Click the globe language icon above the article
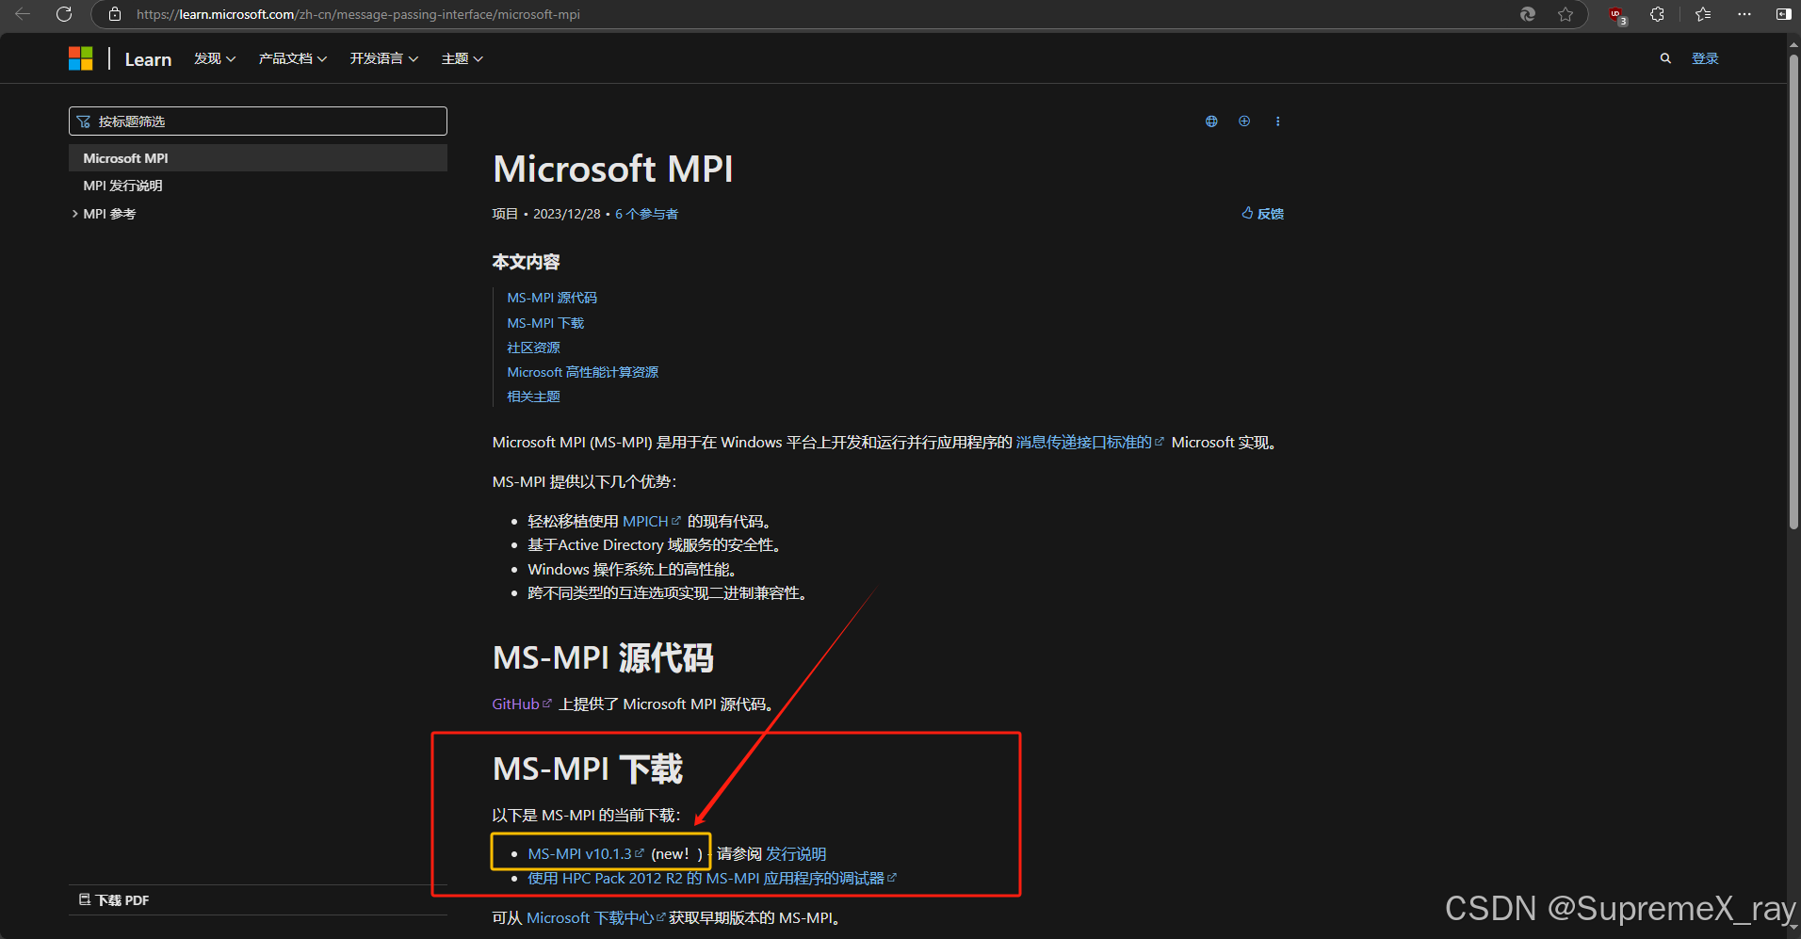Screen dimensions: 1801x939 point(1211,121)
